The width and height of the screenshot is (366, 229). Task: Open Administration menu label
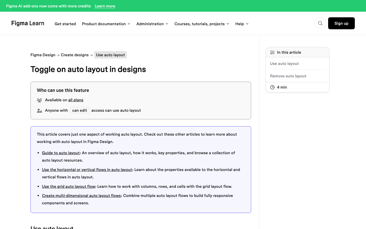[150, 24]
